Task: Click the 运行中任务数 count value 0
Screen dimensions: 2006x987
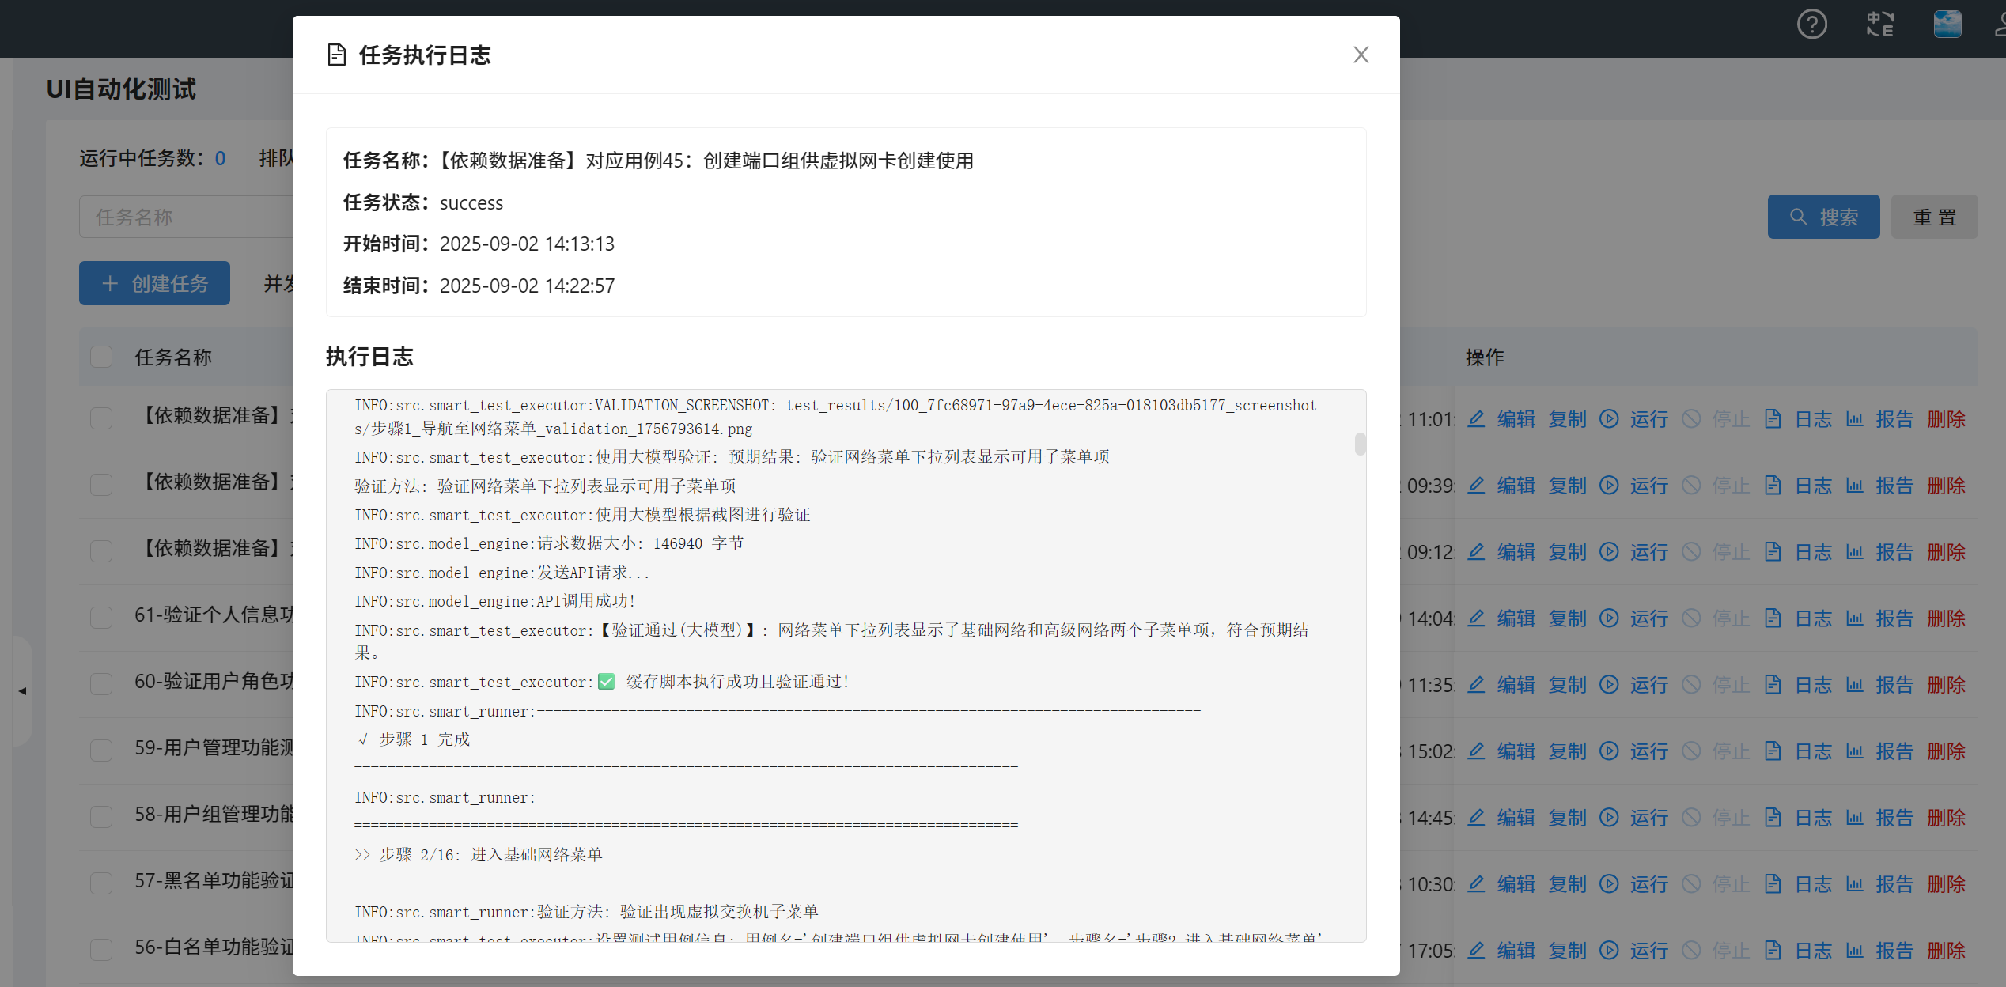Action: (x=220, y=159)
